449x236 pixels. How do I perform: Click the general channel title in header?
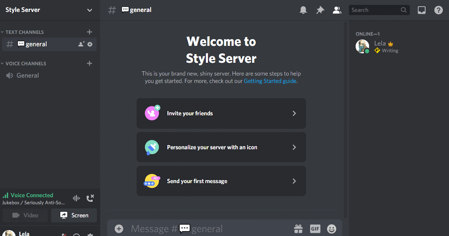tap(137, 10)
